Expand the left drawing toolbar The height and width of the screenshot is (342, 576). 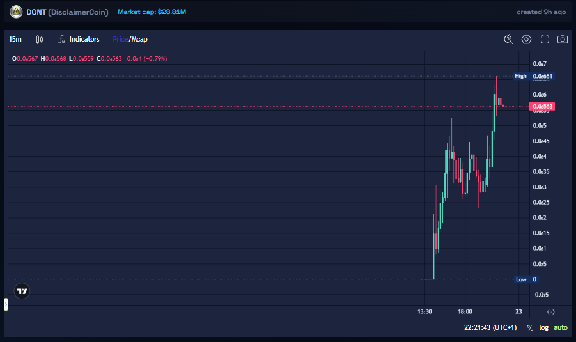coord(6,304)
